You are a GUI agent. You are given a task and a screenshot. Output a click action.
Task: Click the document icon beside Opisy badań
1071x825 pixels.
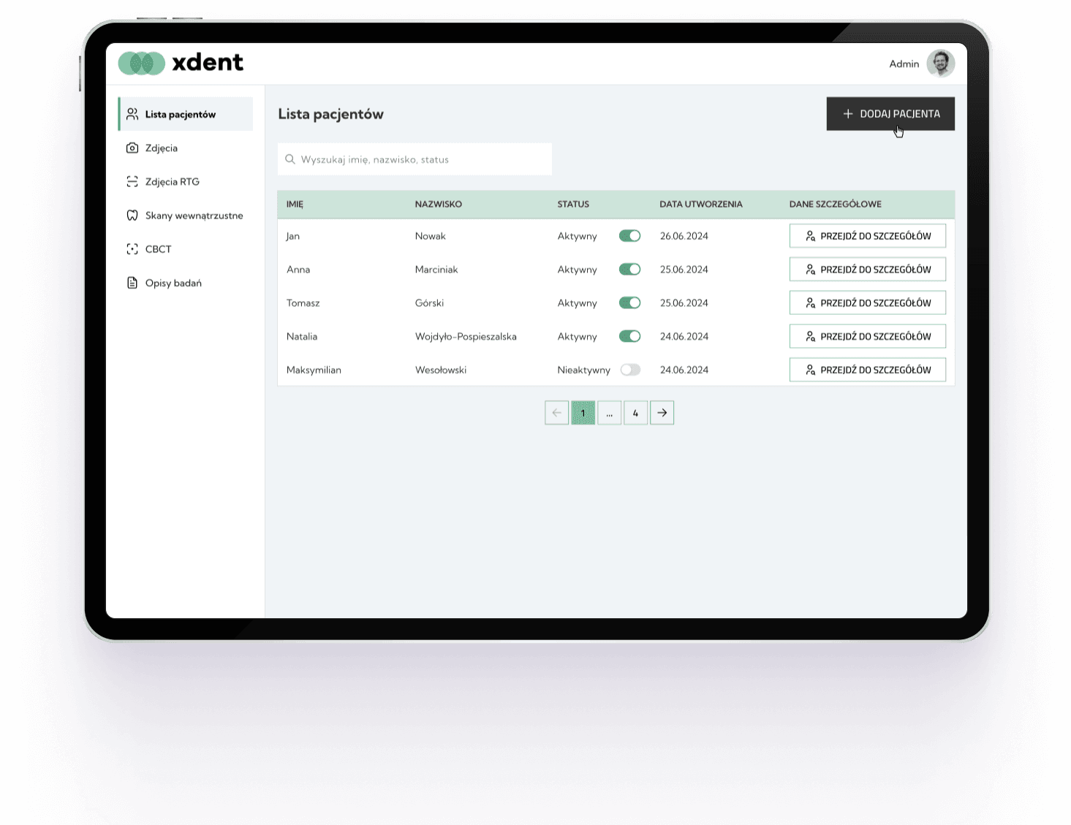132,283
